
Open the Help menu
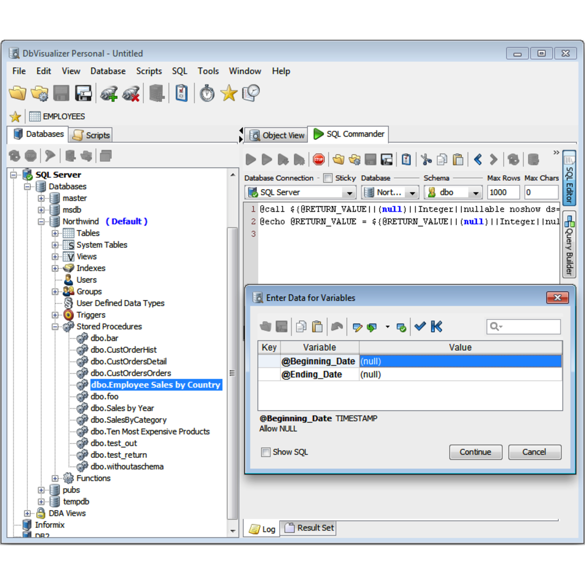click(x=281, y=71)
